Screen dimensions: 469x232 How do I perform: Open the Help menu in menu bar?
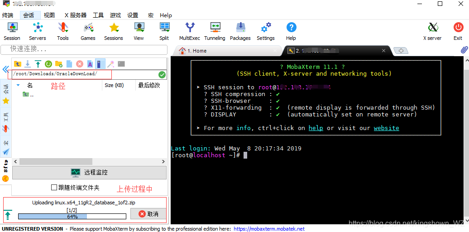coord(166,15)
